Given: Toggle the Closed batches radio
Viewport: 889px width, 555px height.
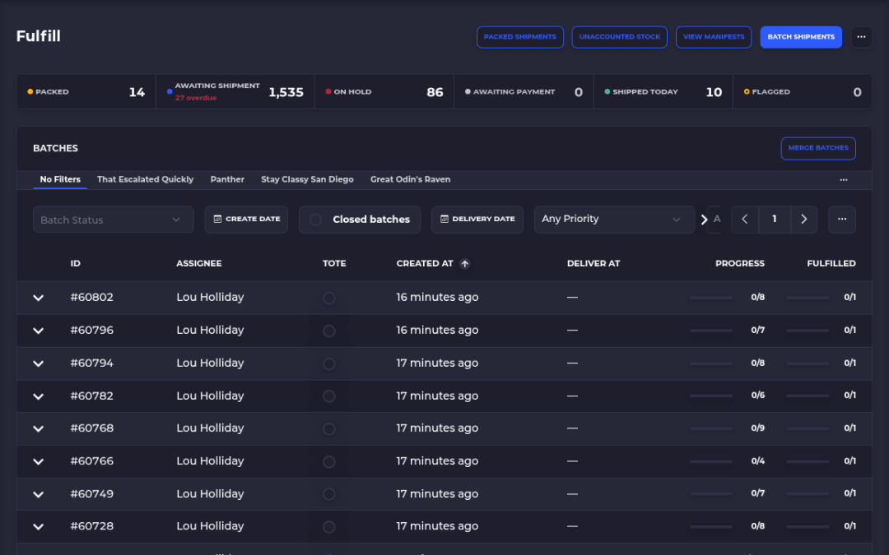Looking at the screenshot, I should (x=316, y=220).
